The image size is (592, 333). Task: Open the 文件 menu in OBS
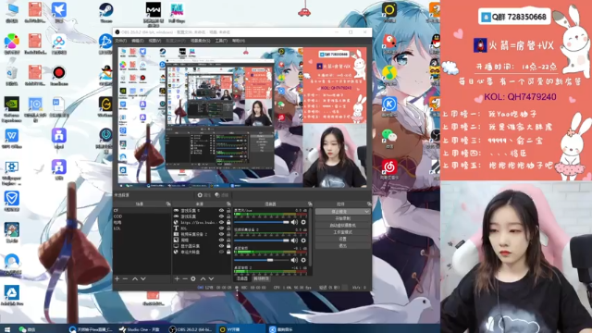[120, 41]
